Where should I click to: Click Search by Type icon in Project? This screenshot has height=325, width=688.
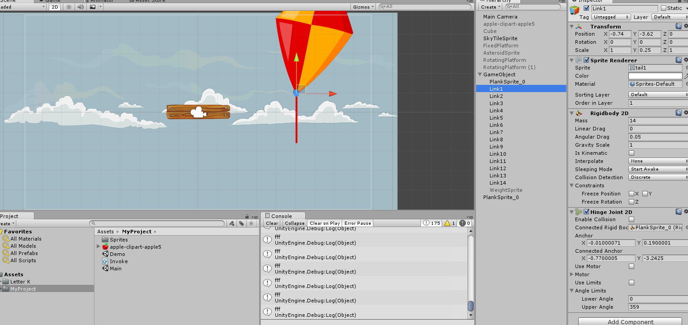(x=232, y=223)
